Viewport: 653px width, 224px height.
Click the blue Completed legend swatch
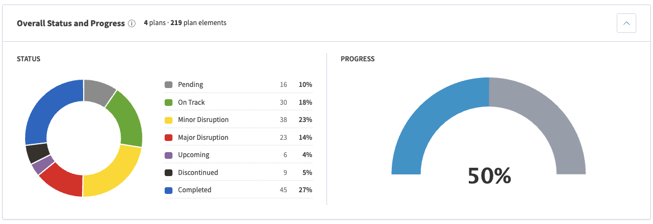click(169, 191)
